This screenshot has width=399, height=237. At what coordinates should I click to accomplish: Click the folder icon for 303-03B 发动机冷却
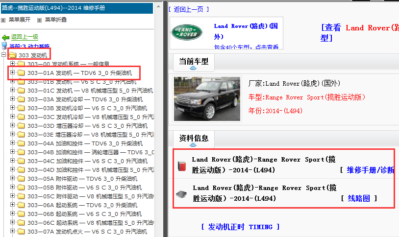(x=21, y=108)
